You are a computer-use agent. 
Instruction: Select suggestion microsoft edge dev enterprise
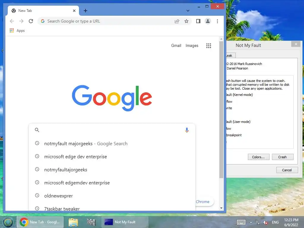coord(112,156)
